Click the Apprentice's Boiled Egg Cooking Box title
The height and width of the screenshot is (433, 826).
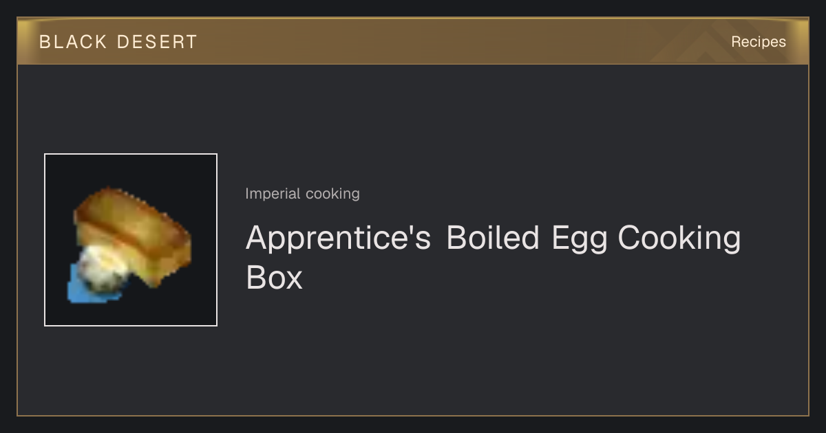[x=493, y=258]
